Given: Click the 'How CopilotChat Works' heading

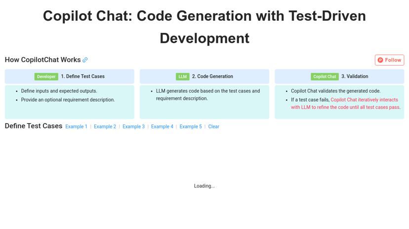Looking at the screenshot, I should pos(43,60).
